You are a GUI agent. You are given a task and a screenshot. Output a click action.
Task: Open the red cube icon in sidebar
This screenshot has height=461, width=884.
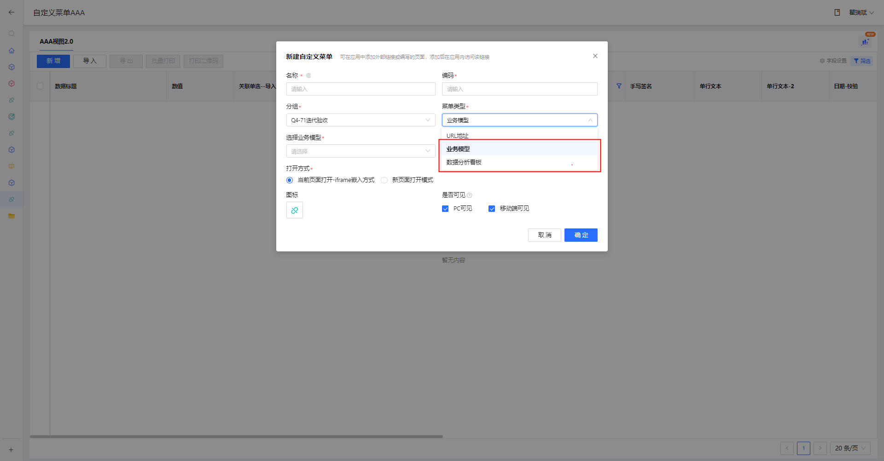(x=12, y=84)
